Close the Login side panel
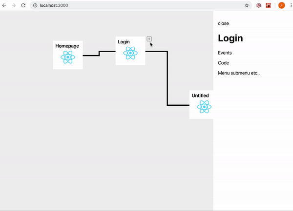This screenshot has height=211, width=293. [x=223, y=23]
